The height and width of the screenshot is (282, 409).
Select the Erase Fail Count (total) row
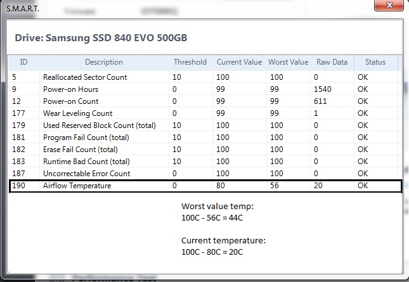pyautogui.click(x=204, y=150)
